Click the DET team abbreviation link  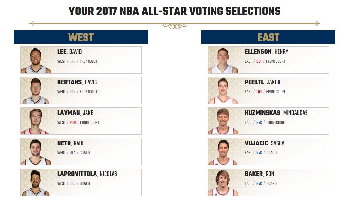pos(259,61)
